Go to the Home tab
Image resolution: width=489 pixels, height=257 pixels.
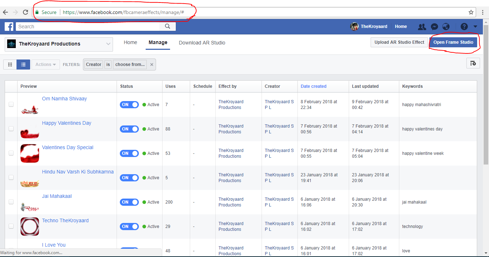coord(130,42)
